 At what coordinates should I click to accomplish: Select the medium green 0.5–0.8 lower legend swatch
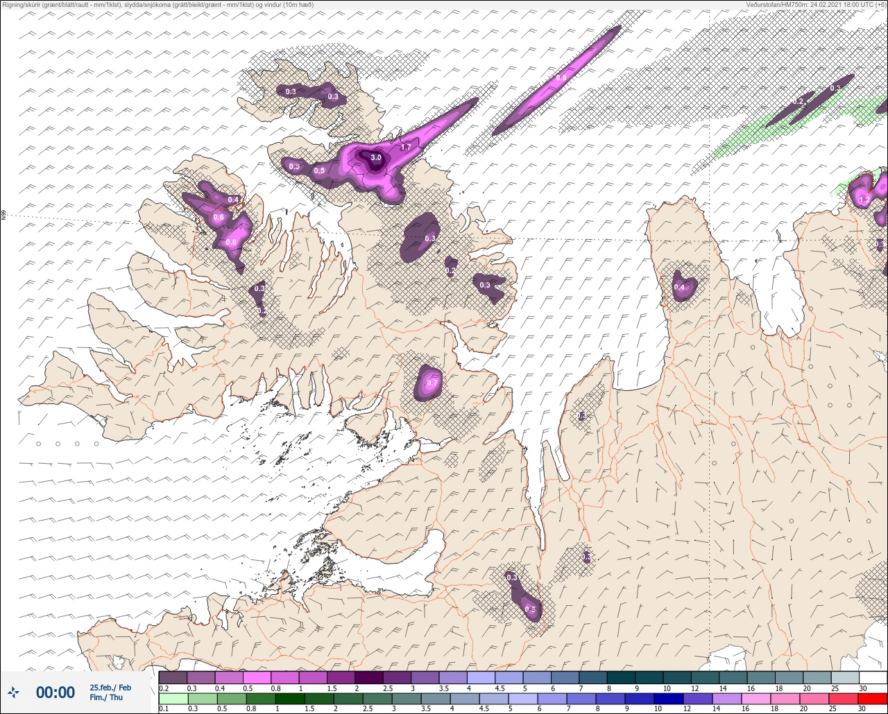(x=231, y=698)
